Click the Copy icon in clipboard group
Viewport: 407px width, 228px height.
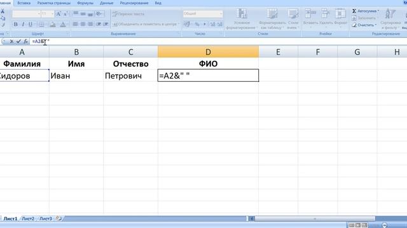point(3,18)
